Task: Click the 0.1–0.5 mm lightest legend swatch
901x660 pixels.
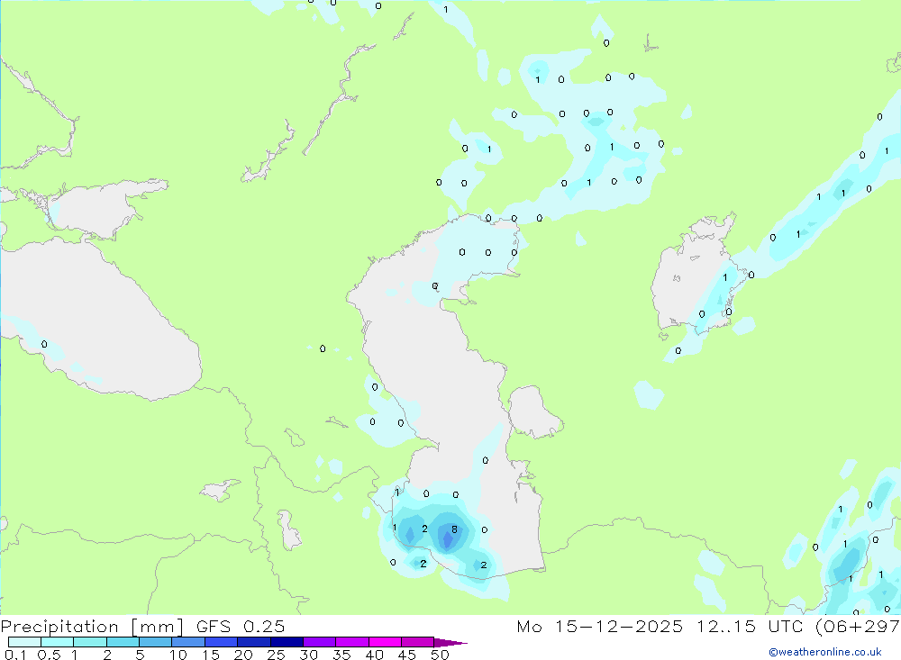Action: [x=24, y=642]
